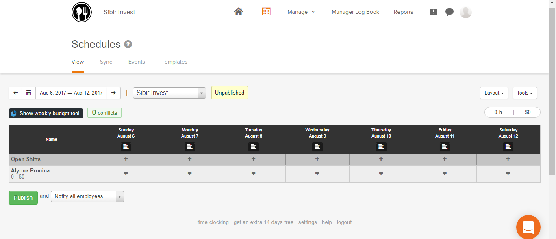556x239 pixels.
Task: Open the messages chat bubble icon
Action: point(450,12)
